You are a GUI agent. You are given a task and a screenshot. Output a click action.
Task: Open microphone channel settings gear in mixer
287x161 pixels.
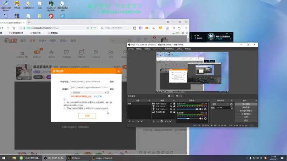[x=205, y=109]
